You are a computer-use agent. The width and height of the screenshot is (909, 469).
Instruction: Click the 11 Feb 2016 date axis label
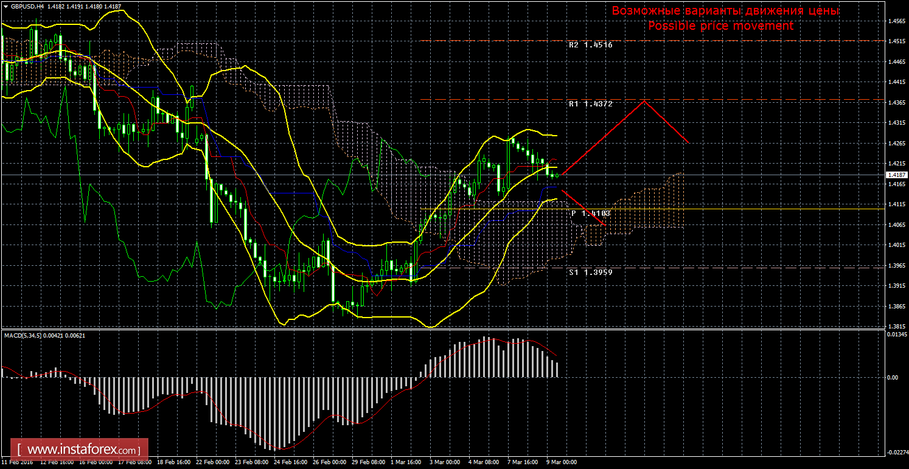coord(18,462)
